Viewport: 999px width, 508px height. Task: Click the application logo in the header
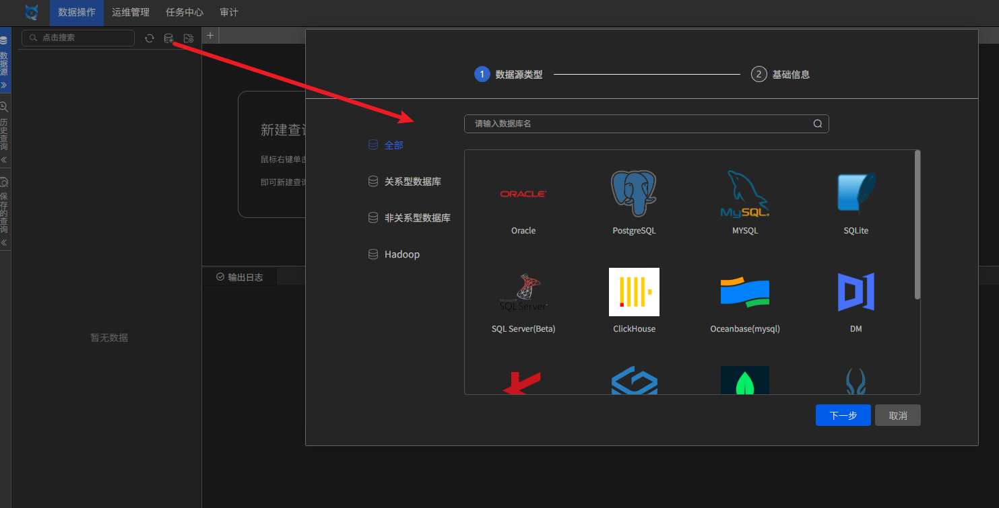pos(31,12)
